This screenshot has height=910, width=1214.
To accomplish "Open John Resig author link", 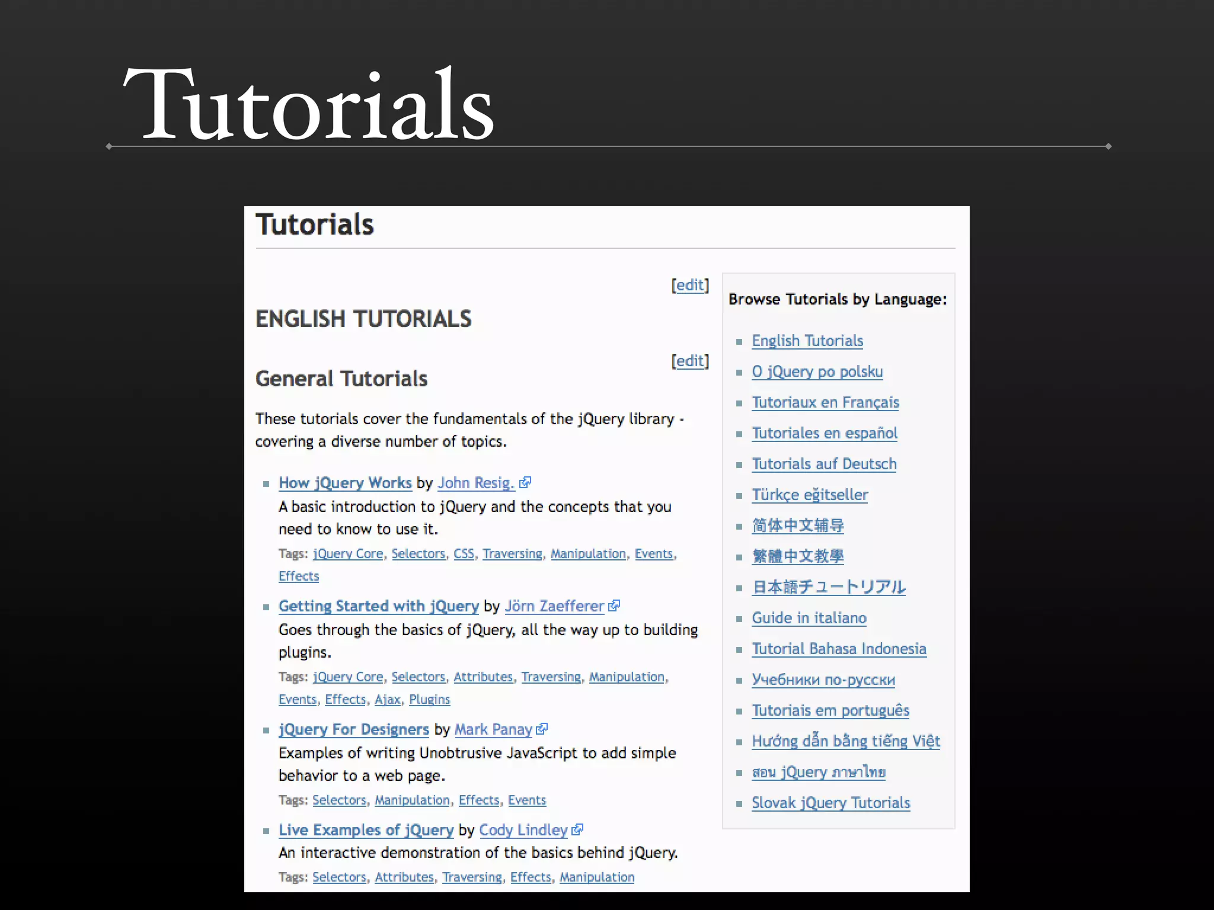I will point(476,483).
